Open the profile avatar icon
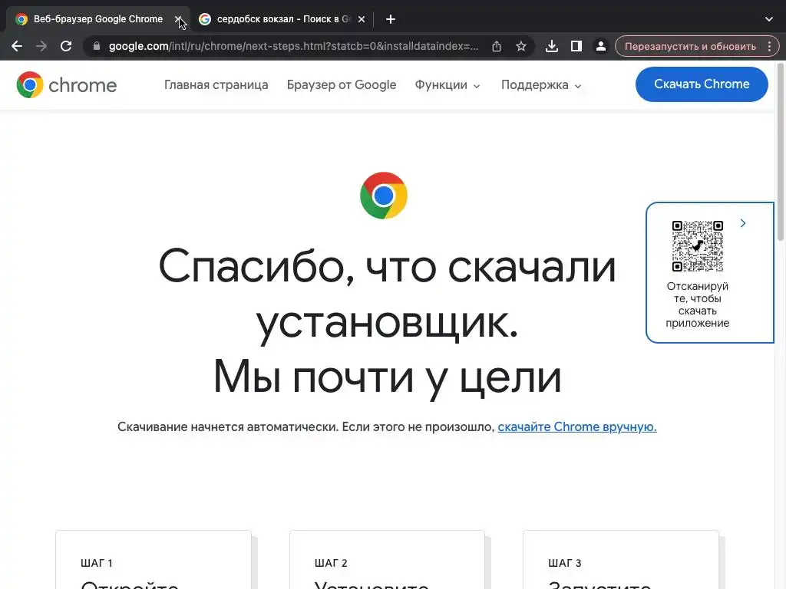The width and height of the screenshot is (786, 589). click(x=600, y=46)
